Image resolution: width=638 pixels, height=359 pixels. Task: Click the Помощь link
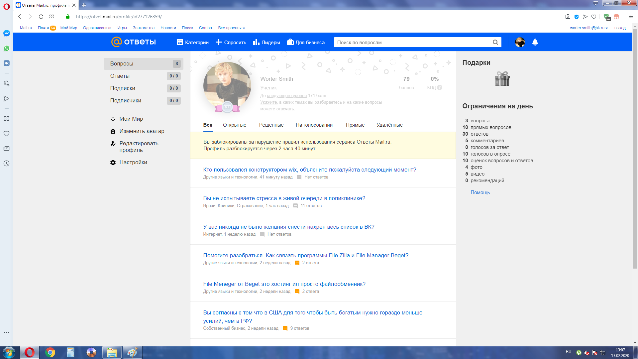[480, 192]
